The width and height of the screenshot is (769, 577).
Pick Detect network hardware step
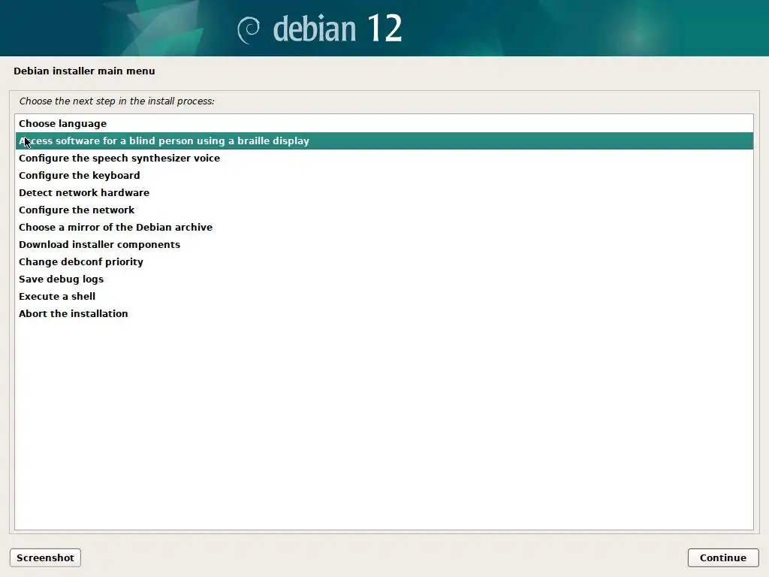(x=384, y=192)
